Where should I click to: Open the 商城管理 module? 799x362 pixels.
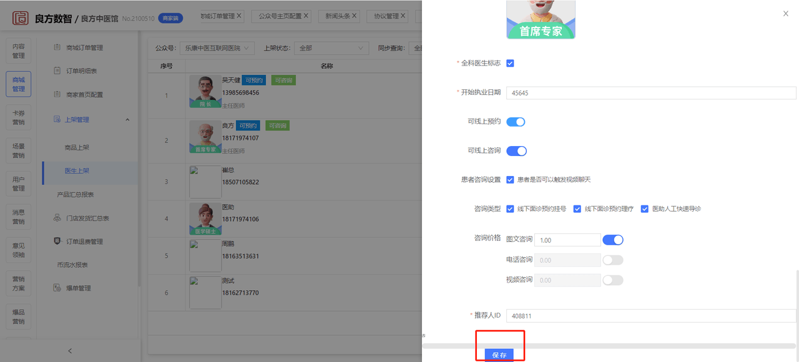pos(19,84)
